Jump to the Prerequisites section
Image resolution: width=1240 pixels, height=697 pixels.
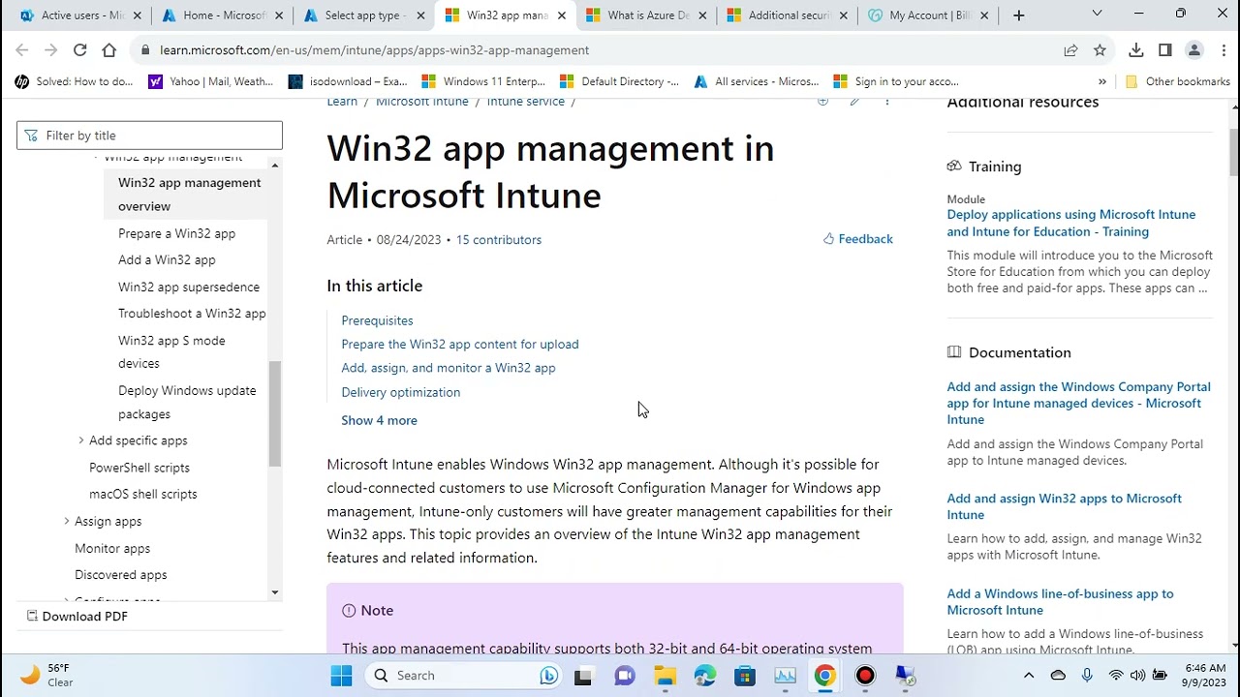point(377,320)
